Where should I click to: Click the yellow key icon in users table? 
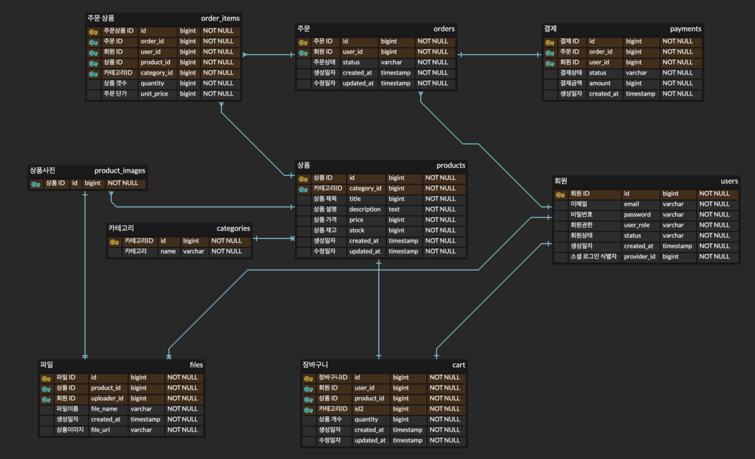tap(560, 195)
